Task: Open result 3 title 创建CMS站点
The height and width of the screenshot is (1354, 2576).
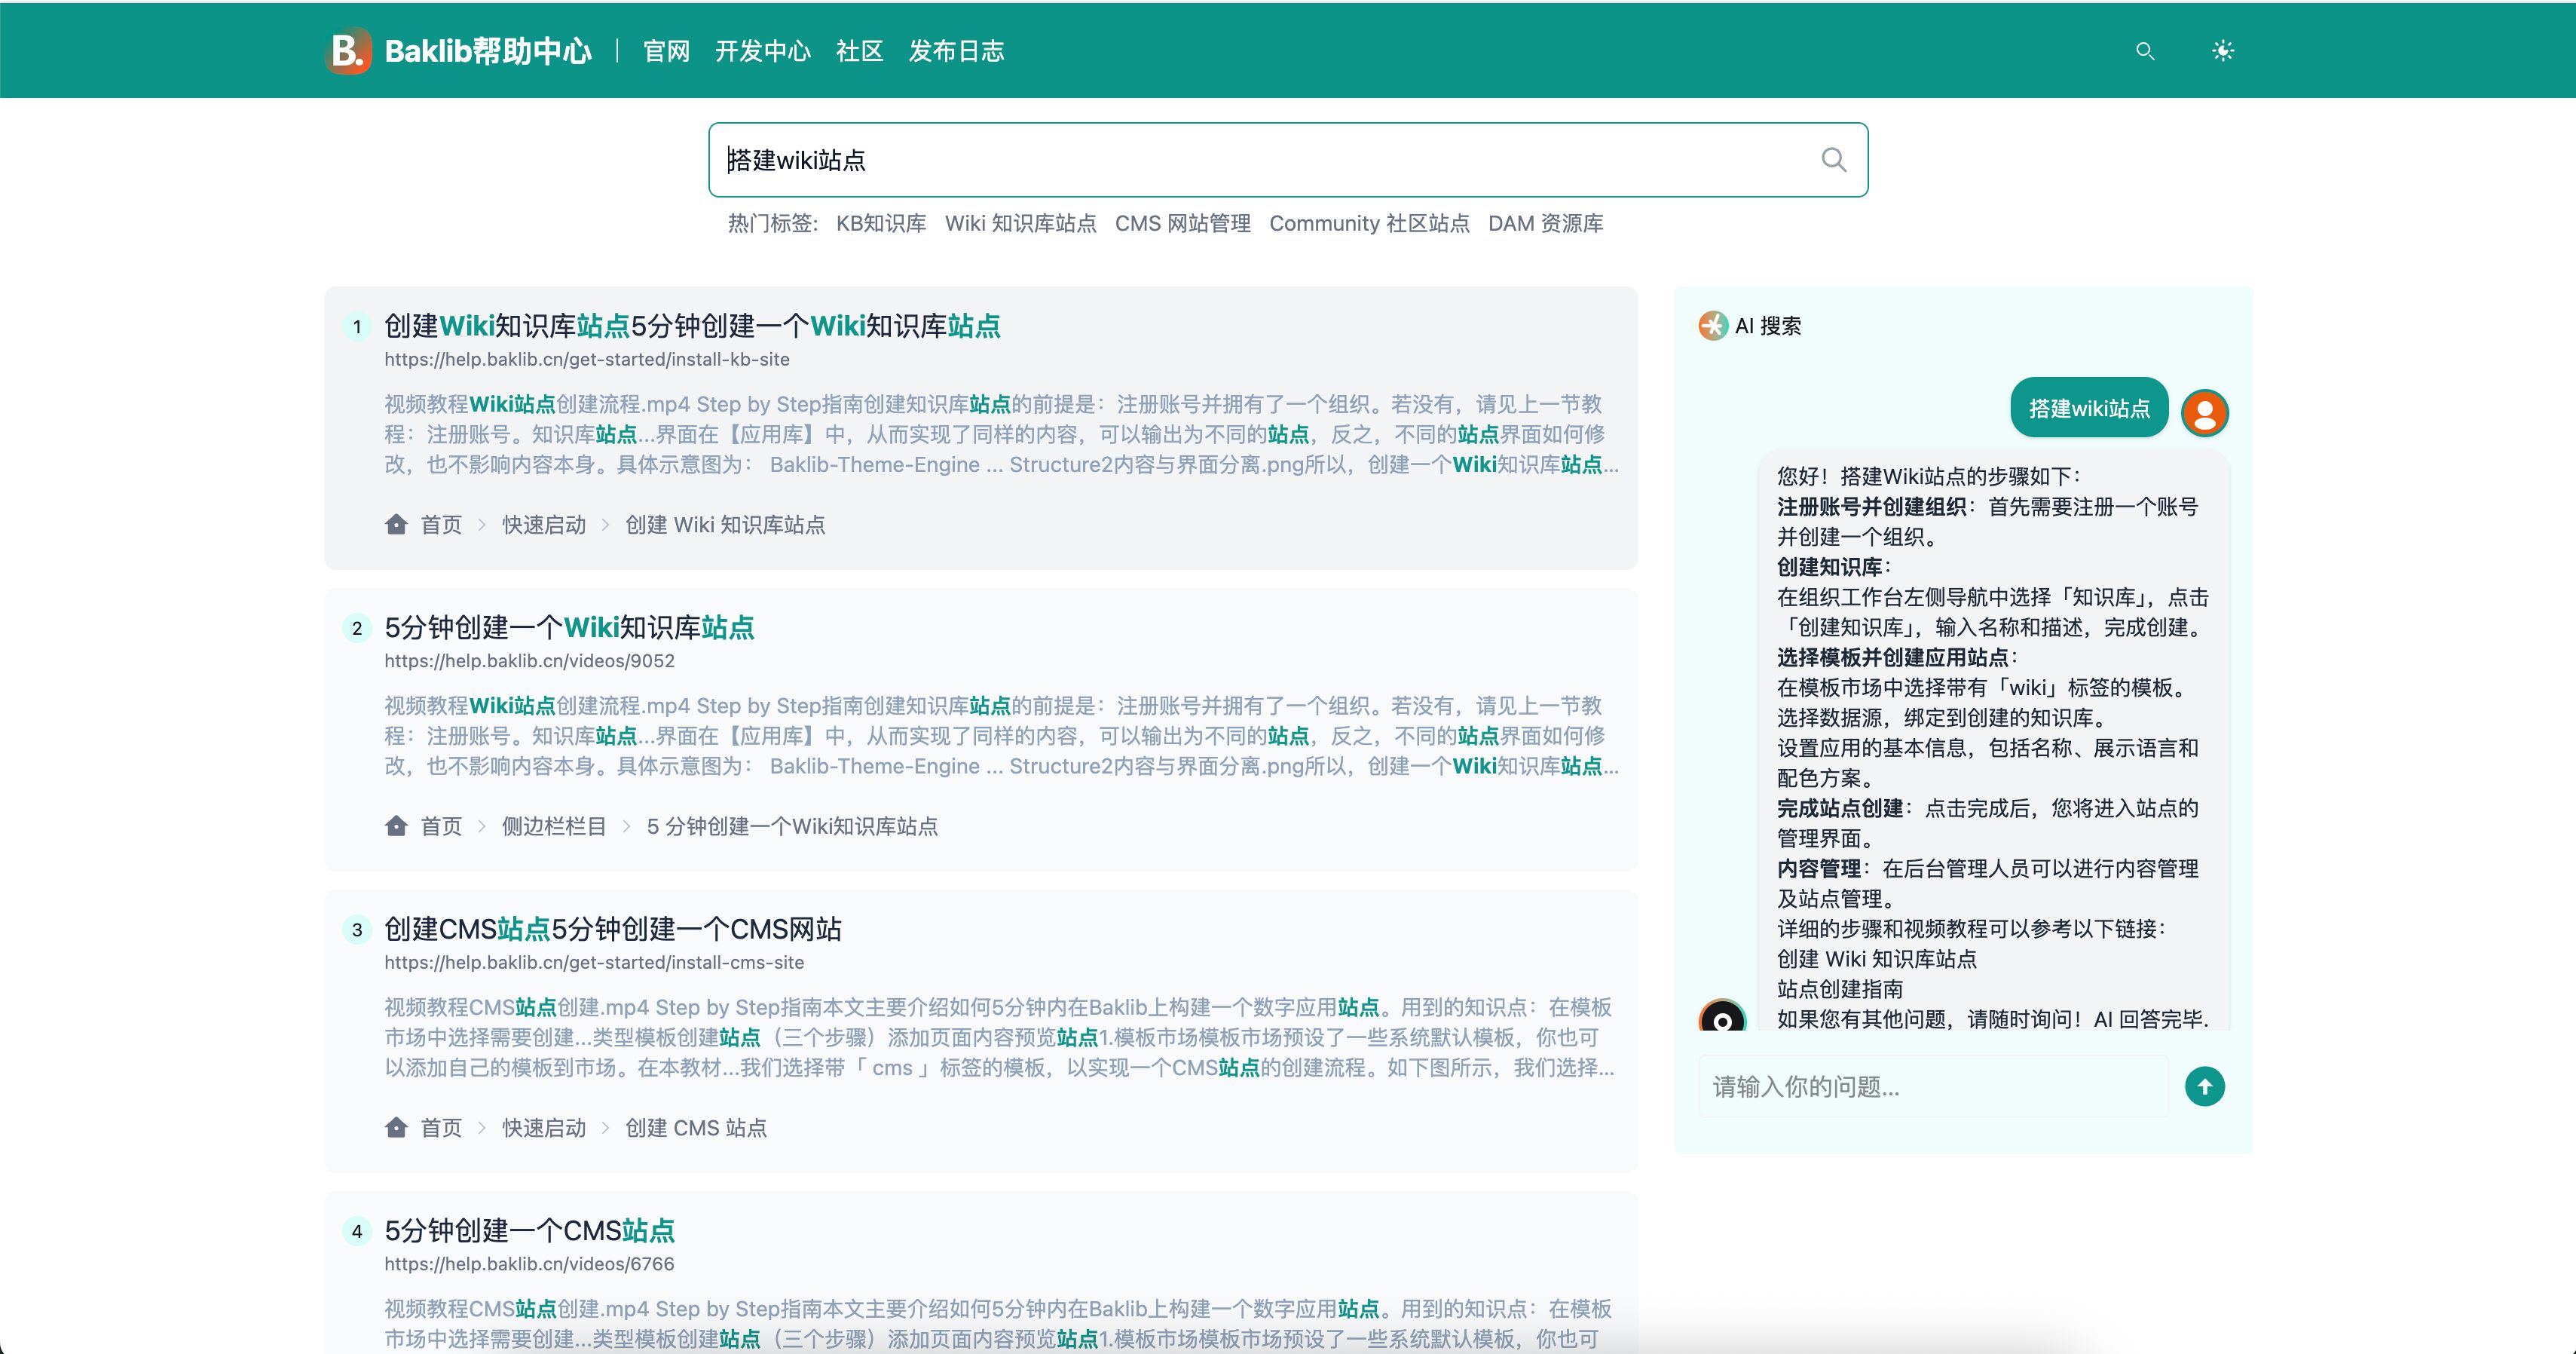Action: pyautogui.click(x=613, y=929)
